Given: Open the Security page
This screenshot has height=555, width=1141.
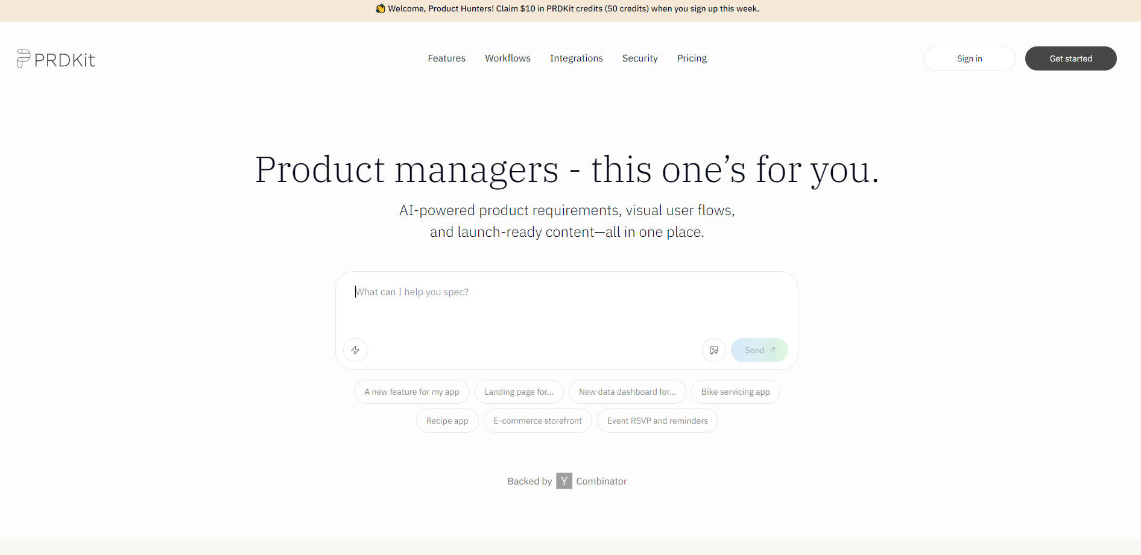Looking at the screenshot, I should coord(640,58).
